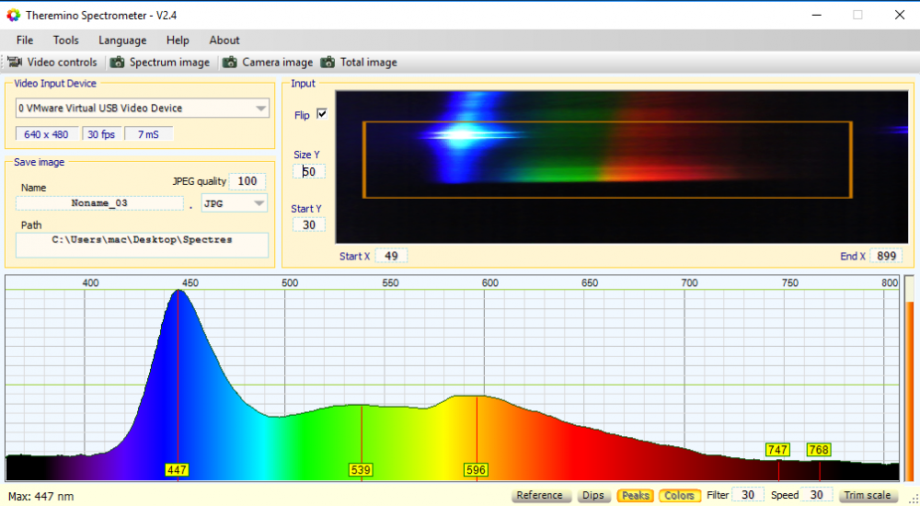Click the save Path field
The width and height of the screenshot is (920, 506).
click(142, 245)
